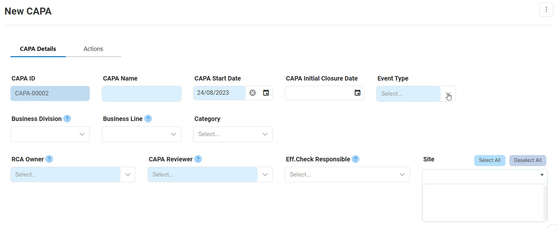Click into the CAPA Name field
The image size is (558, 228).
tap(141, 94)
